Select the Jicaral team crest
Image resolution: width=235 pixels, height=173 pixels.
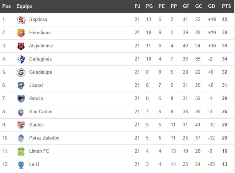21,86
